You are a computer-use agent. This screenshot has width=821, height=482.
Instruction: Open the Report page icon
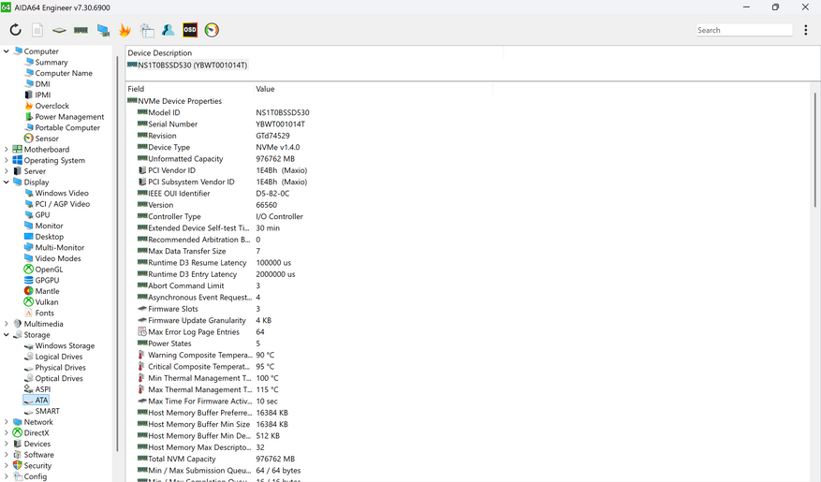(x=37, y=30)
